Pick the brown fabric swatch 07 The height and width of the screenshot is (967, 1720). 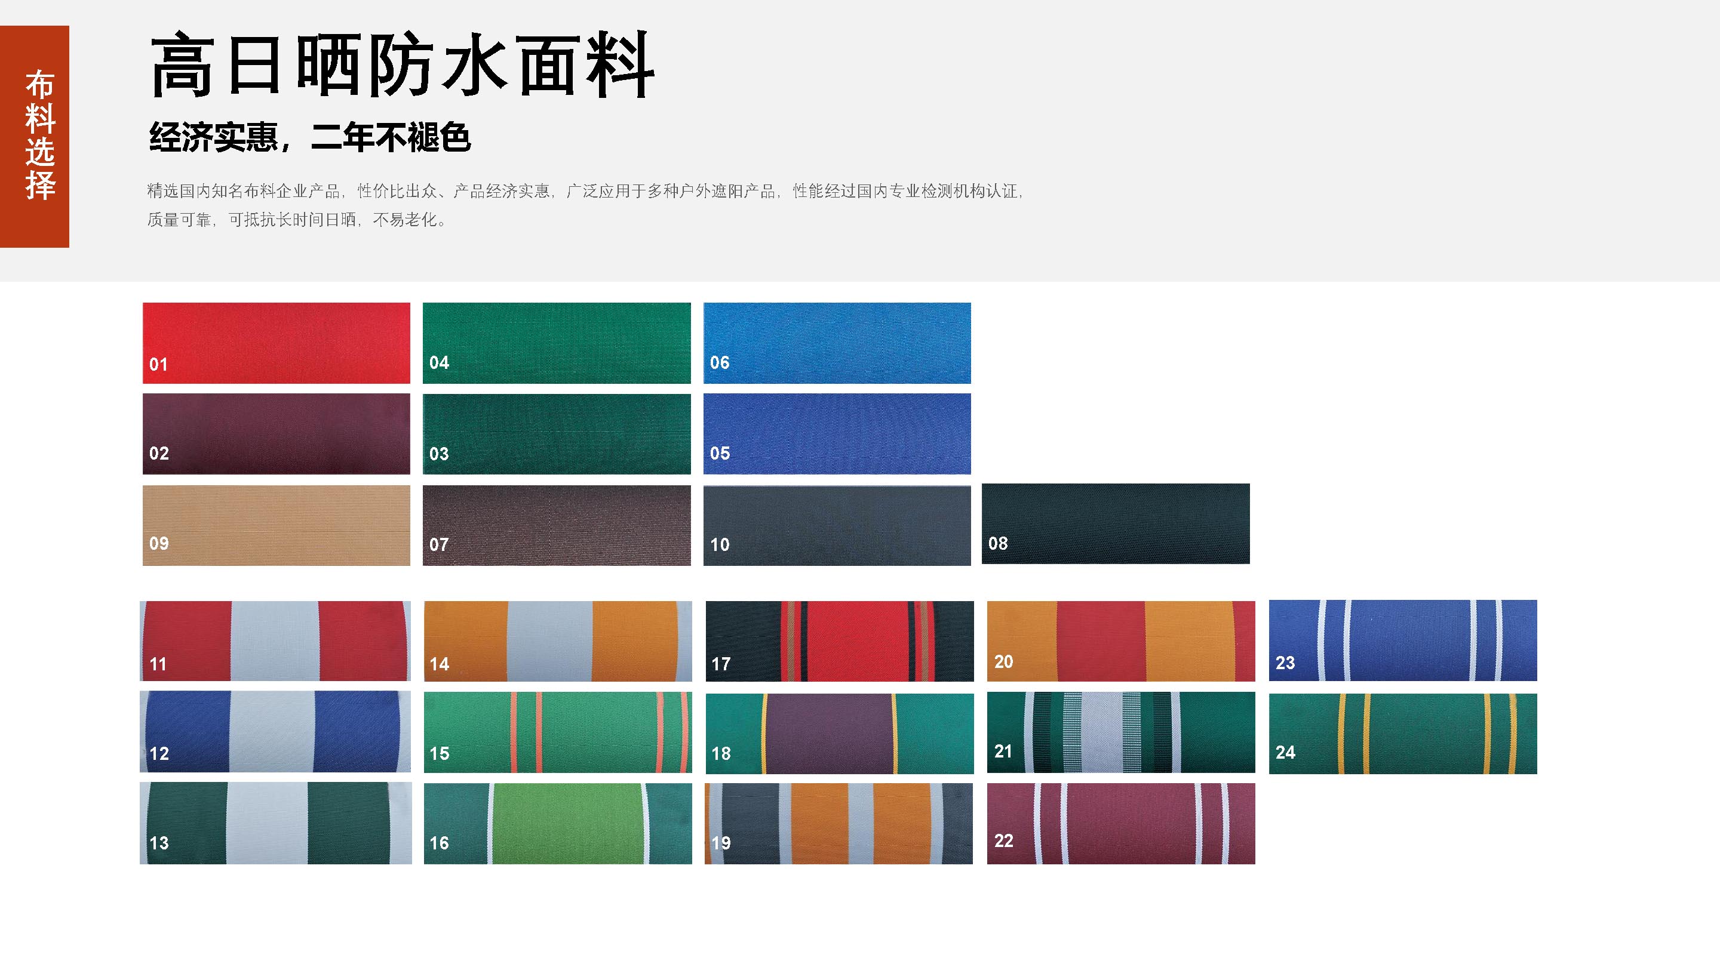point(556,525)
